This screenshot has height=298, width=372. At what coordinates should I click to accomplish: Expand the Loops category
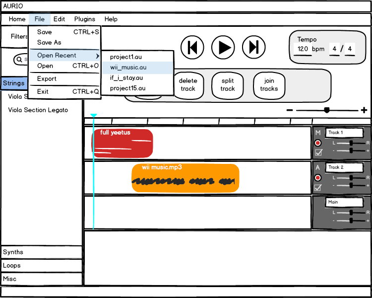[x=42, y=265]
